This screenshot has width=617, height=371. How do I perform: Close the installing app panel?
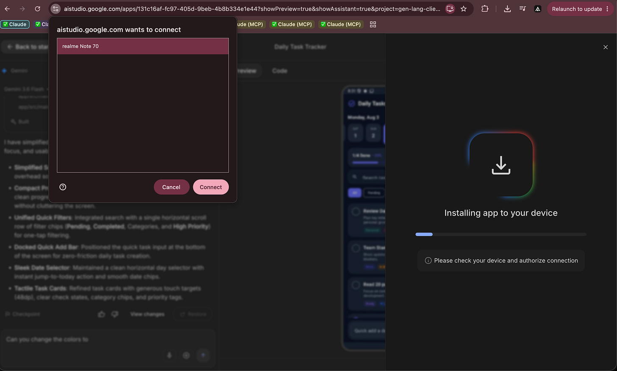point(606,47)
